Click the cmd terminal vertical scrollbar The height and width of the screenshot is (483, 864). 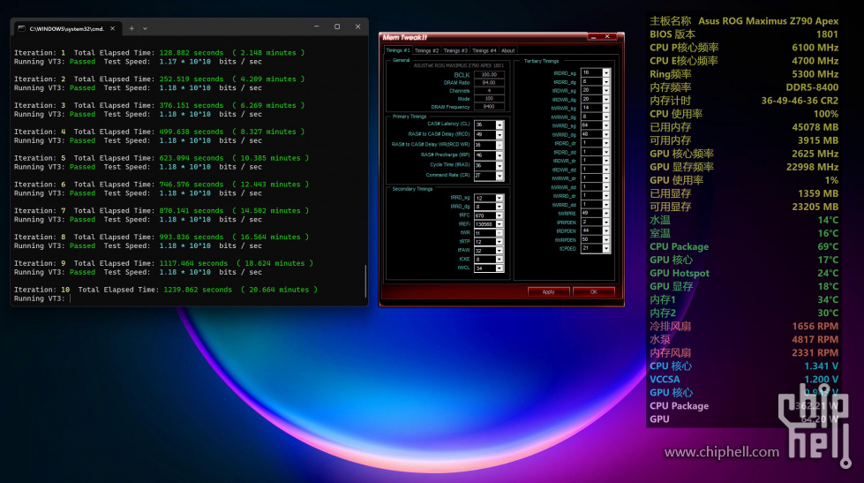coord(365,281)
